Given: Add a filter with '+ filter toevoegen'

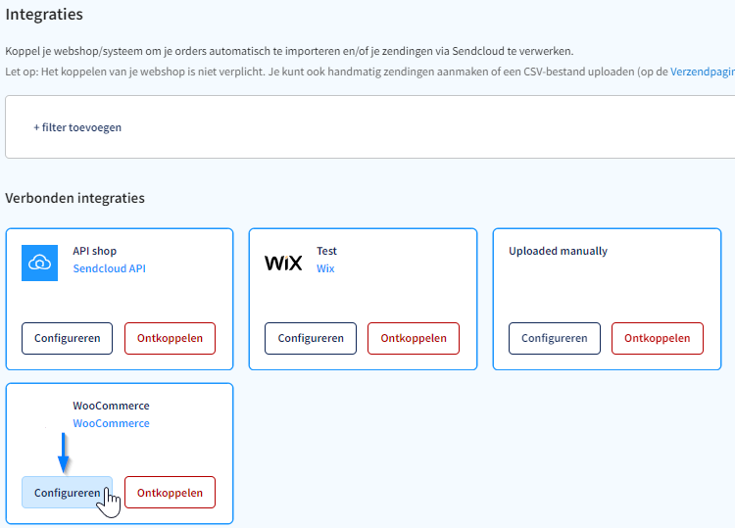Looking at the screenshot, I should [77, 127].
